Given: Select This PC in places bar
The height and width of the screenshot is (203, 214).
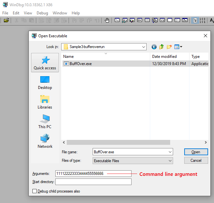Looking at the screenshot, I should point(45,122).
